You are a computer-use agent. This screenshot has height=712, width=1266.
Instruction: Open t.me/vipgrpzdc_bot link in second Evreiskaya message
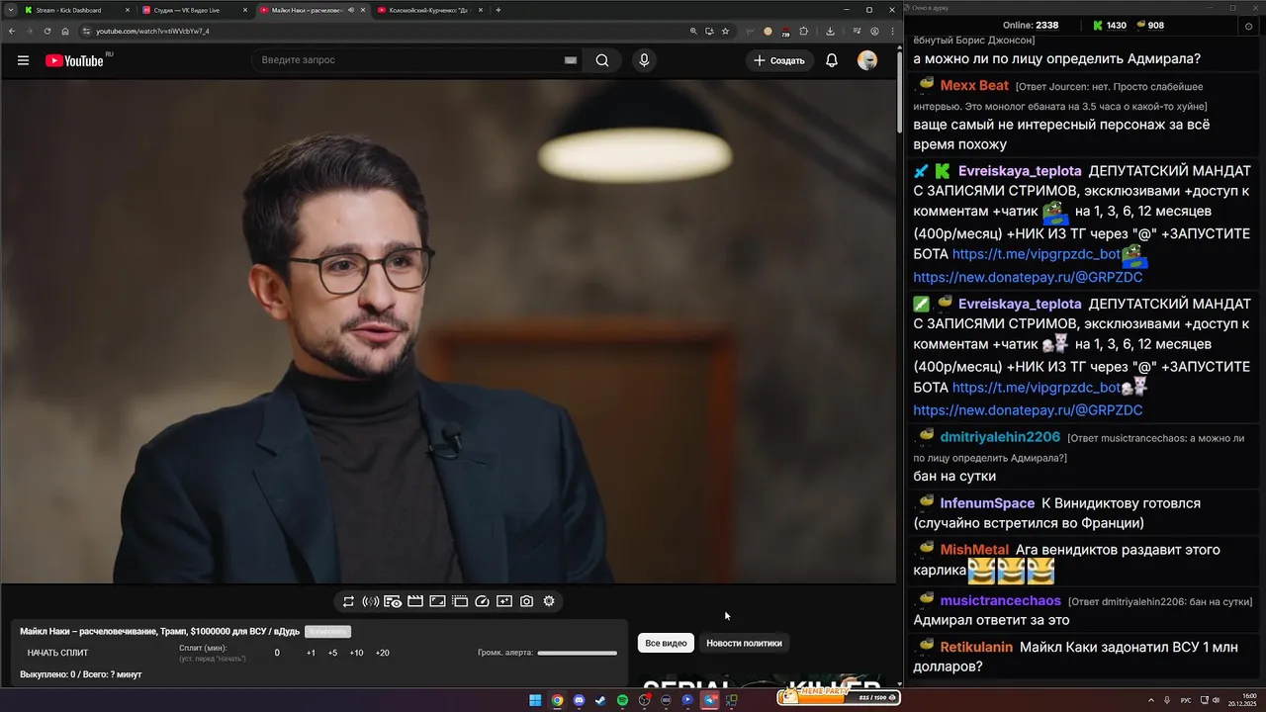coord(1036,388)
